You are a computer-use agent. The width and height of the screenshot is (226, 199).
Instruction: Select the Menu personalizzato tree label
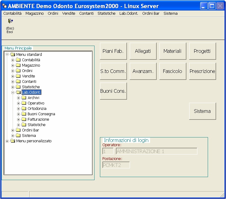click(34, 141)
